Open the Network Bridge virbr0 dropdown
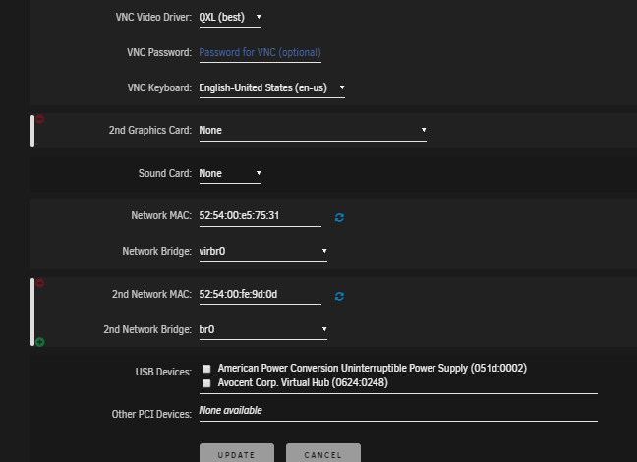The height and width of the screenshot is (462, 637). [262, 252]
